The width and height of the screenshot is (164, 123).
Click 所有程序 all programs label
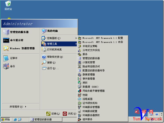[x=16, y=107]
